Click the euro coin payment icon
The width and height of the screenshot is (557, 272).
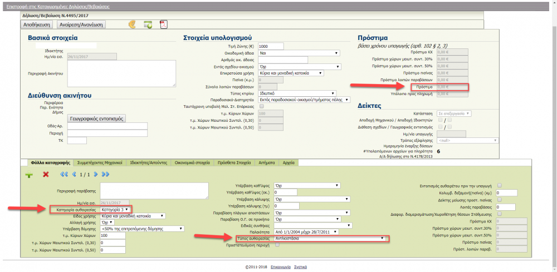point(132,24)
